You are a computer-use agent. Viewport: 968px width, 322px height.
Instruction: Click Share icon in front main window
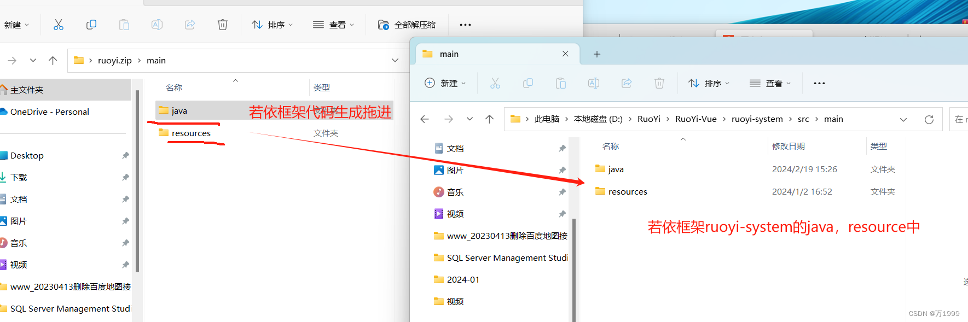pos(627,83)
